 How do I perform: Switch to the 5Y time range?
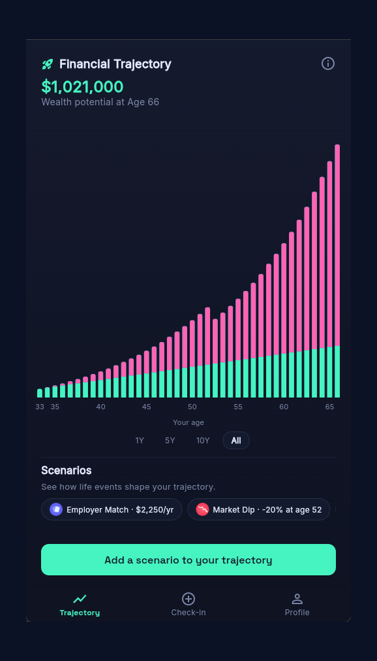170,440
